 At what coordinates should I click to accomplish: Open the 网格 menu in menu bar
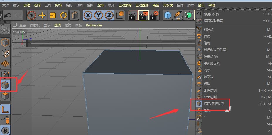pos(58,5)
